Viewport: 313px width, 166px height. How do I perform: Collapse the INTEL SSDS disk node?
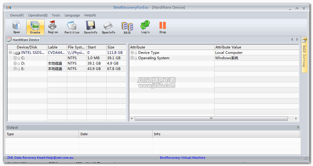(10, 53)
